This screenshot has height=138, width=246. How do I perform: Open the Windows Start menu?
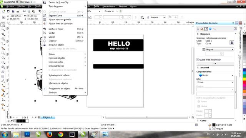pyautogui.click(x=5, y=135)
